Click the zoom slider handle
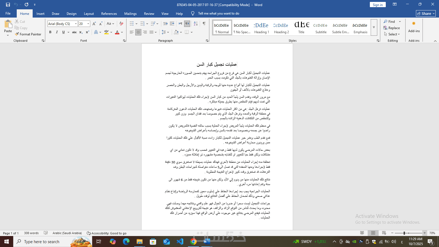This screenshot has width=439, height=247. [404, 233]
